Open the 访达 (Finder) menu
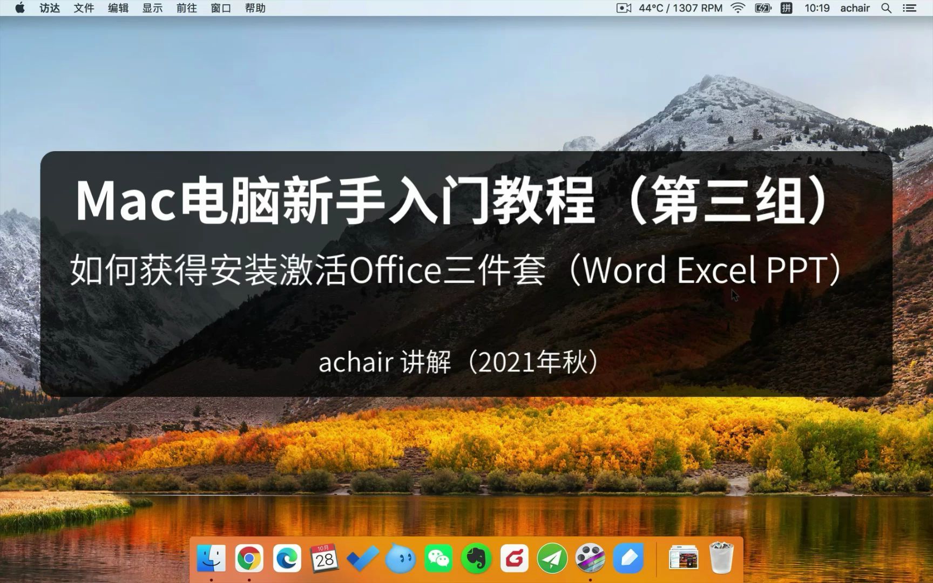This screenshot has height=583, width=933. pyautogui.click(x=50, y=8)
